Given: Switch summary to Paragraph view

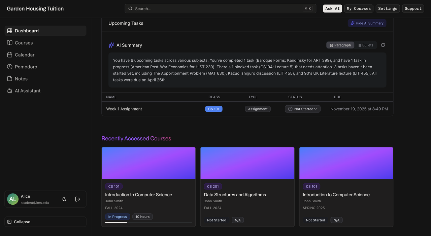Looking at the screenshot, I should tap(340, 45).
